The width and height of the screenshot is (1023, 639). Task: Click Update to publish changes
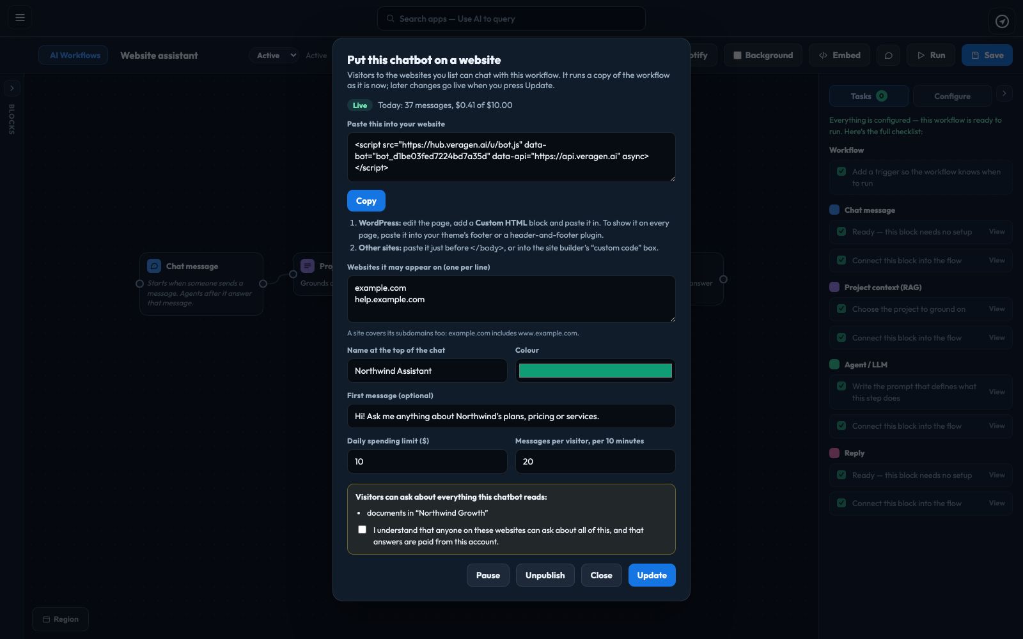click(x=652, y=575)
